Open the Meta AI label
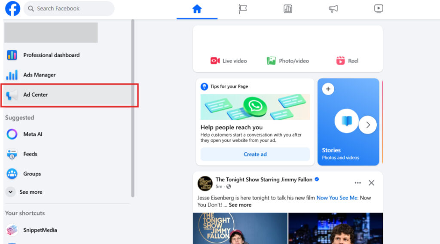440x244 pixels. [33, 134]
